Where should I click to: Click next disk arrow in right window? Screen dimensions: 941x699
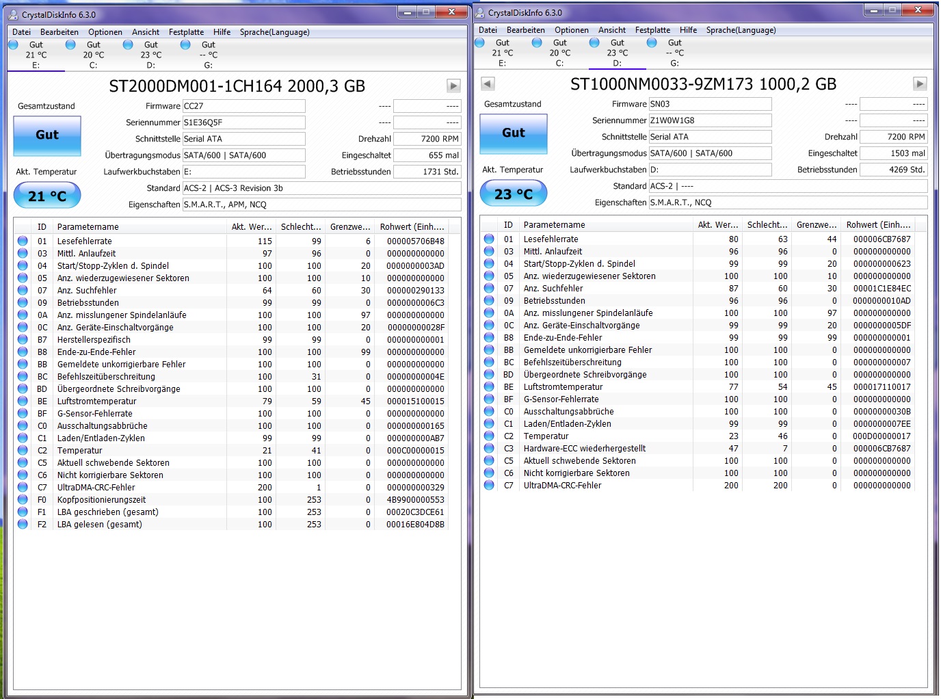tap(920, 83)
